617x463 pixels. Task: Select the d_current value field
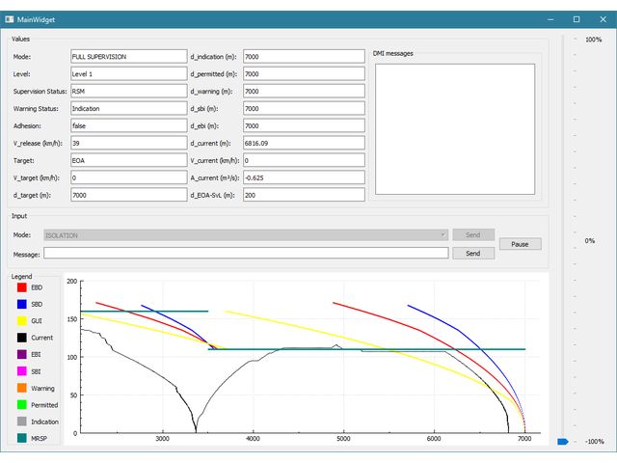(304, 143)
